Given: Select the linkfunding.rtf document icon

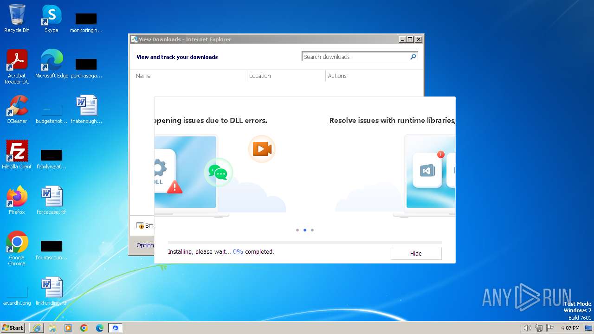Looking at the screenshot, I should pos(51,291).
